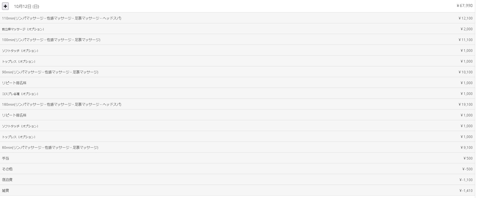The width and height of the screenshot is (477, 198).
Task: Select the 10月12日 (日) date header
Action: (26, 6)
